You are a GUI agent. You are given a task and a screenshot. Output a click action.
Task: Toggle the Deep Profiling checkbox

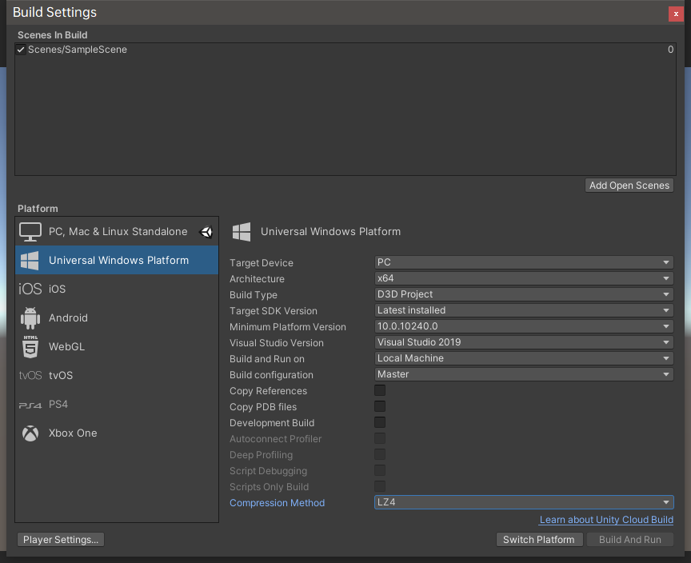[x=380, y=454]
